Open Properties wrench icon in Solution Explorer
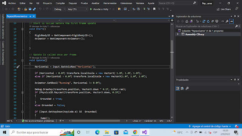This screenshot has width=242, height=136. pyautogui.click(x=227, y=22)
